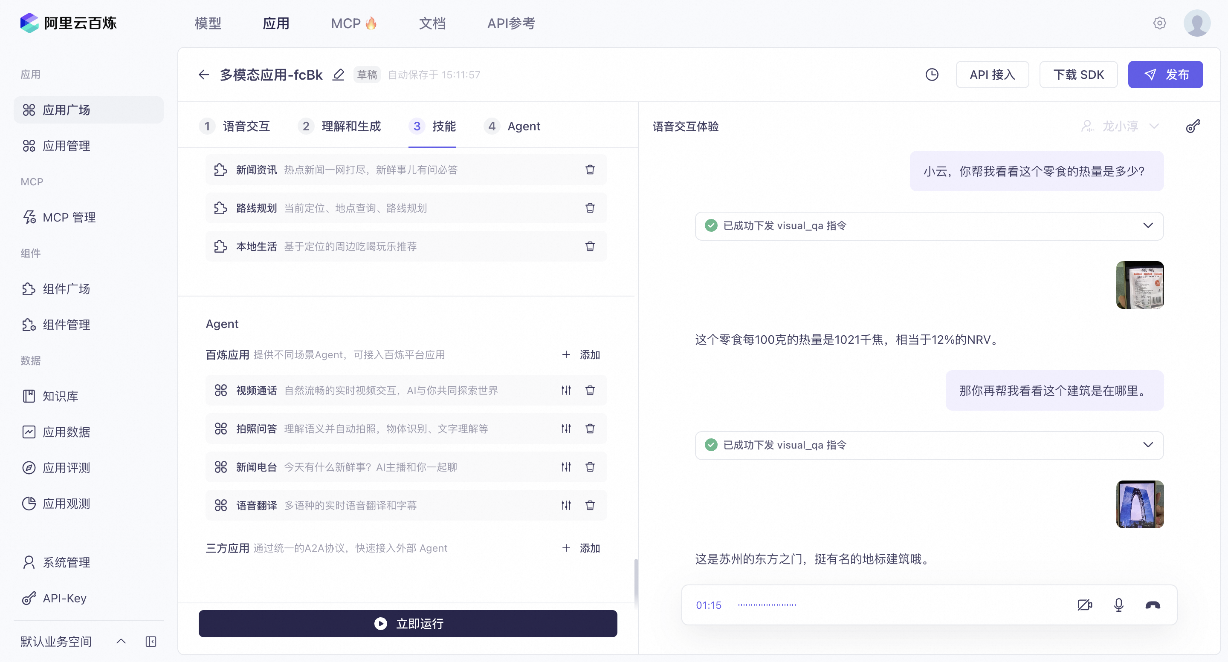Viewport: 1228px width, 662px height.
Task: Open the 龙小淳 voice dropdown
Action: 1119,126
